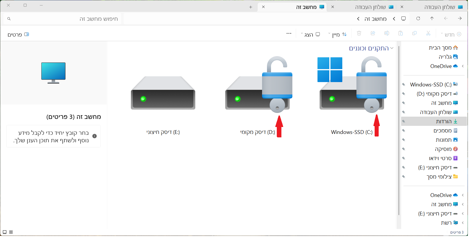469x237 pixels.
Task: Select the רשת network item in sidebar
Action: 449,223
